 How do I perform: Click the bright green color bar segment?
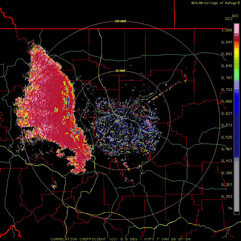236,73
